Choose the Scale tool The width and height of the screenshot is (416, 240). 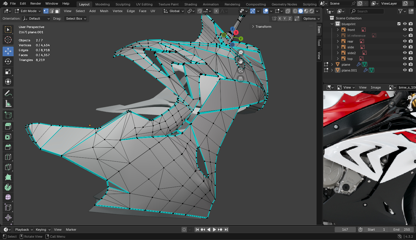8,72
